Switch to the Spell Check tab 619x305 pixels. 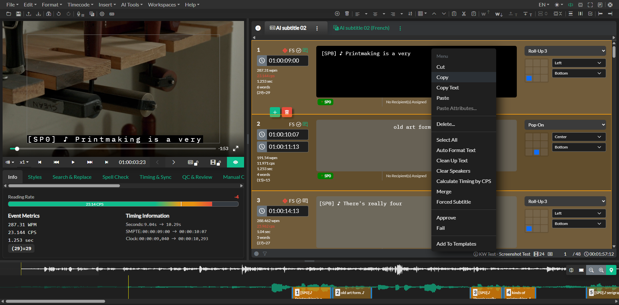115,177
